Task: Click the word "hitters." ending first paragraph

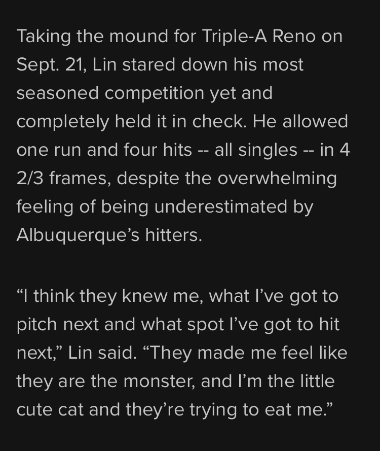Action: click(x=174, y=235)
